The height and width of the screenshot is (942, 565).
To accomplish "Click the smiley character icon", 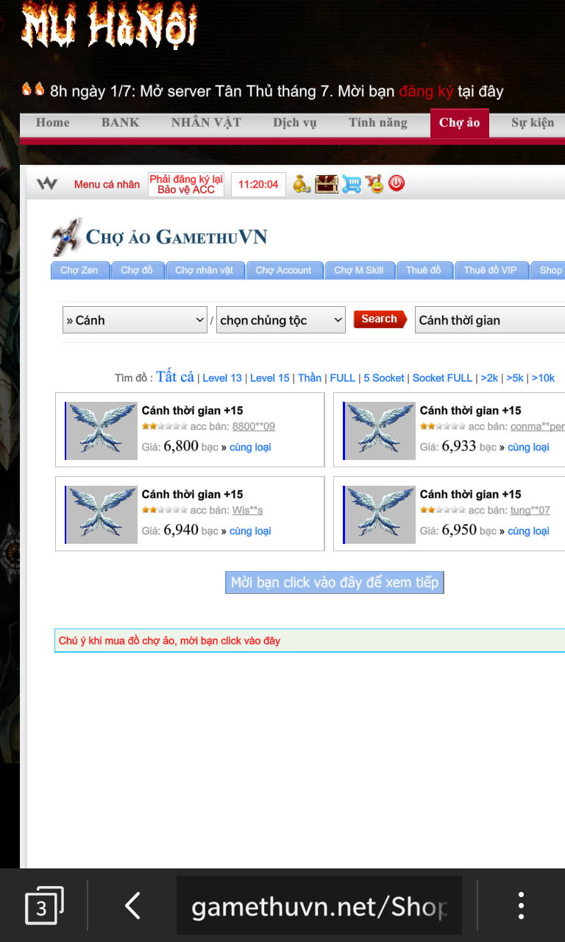I will (374, 184).
